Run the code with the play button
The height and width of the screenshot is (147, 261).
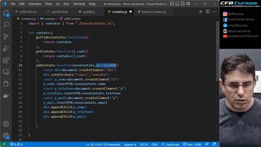201,12
